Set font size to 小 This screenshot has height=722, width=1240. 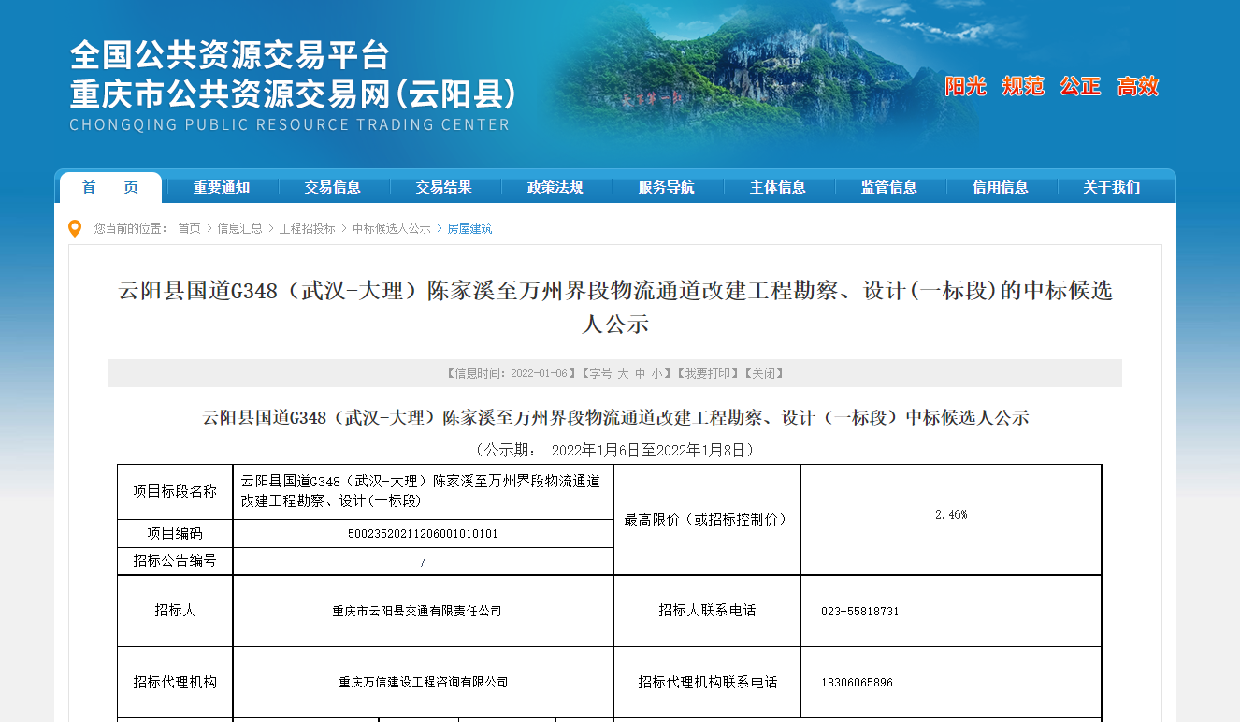point(657,373)
